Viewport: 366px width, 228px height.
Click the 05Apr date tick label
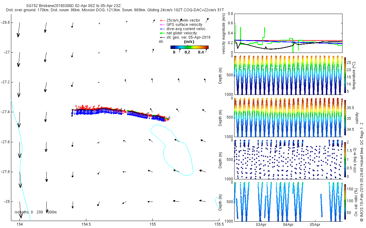click(x=315, y=225)
